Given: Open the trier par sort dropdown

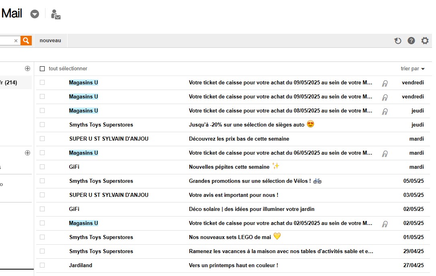Looking at the screenshot, I should [x=413, y=69].
